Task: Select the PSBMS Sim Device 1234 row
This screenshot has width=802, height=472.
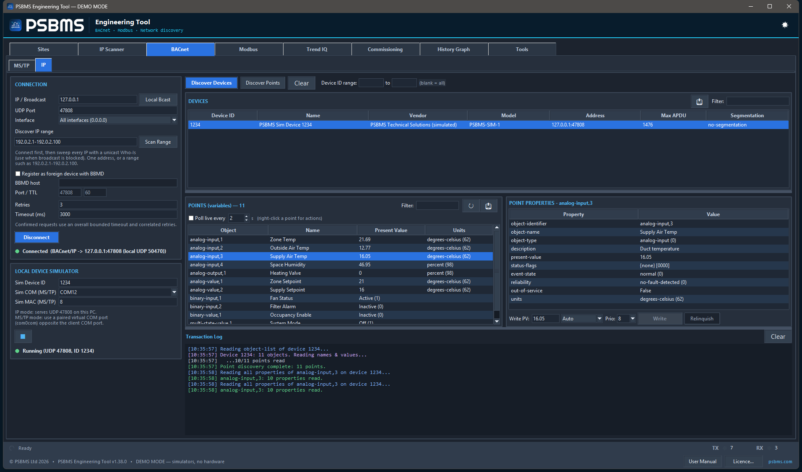Action: tap(488, 125)
